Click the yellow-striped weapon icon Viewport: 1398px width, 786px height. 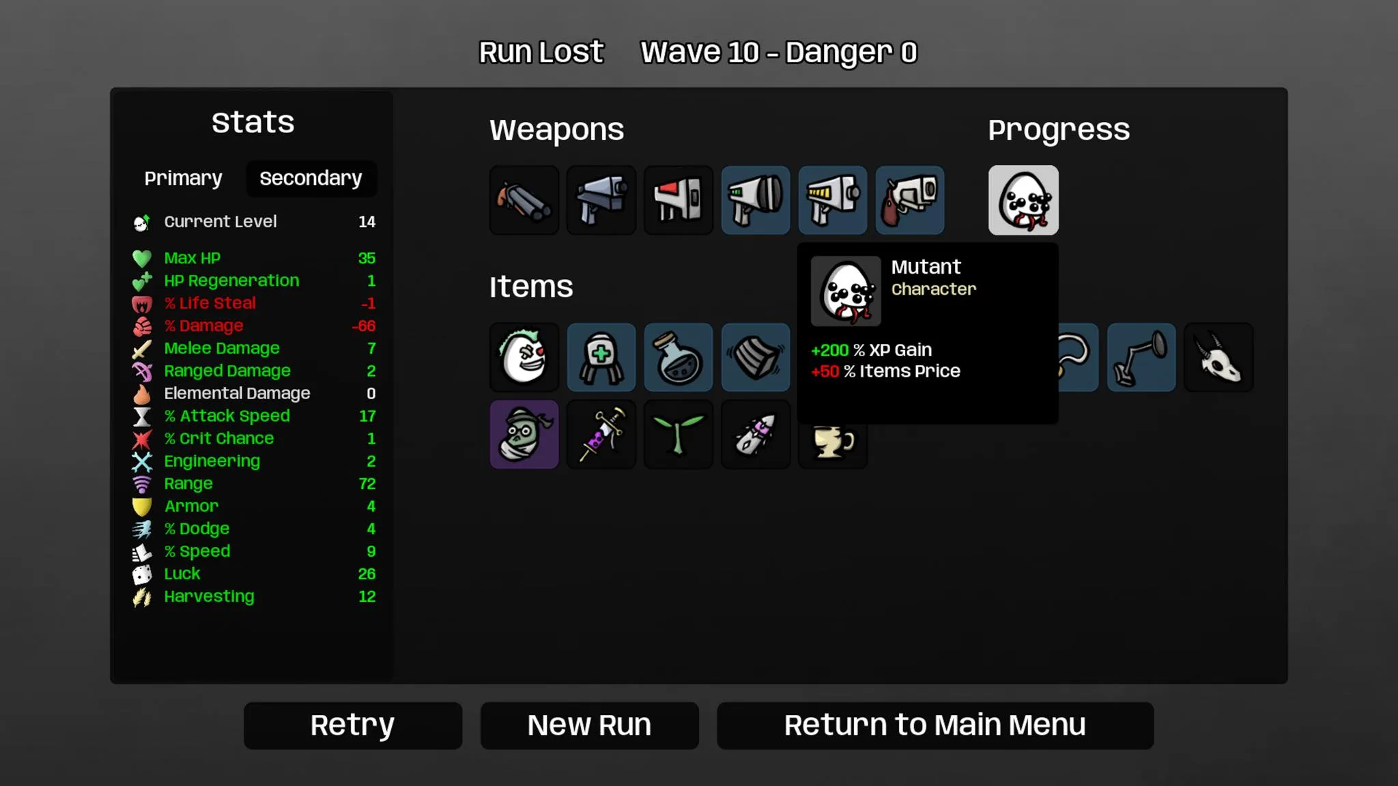pos(833,200)
